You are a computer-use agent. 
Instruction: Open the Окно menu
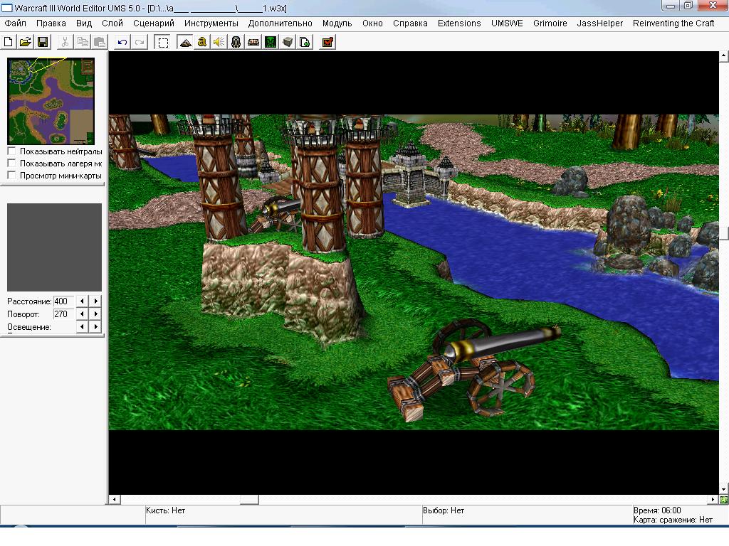pyautogui.click(x=372, y=23)
